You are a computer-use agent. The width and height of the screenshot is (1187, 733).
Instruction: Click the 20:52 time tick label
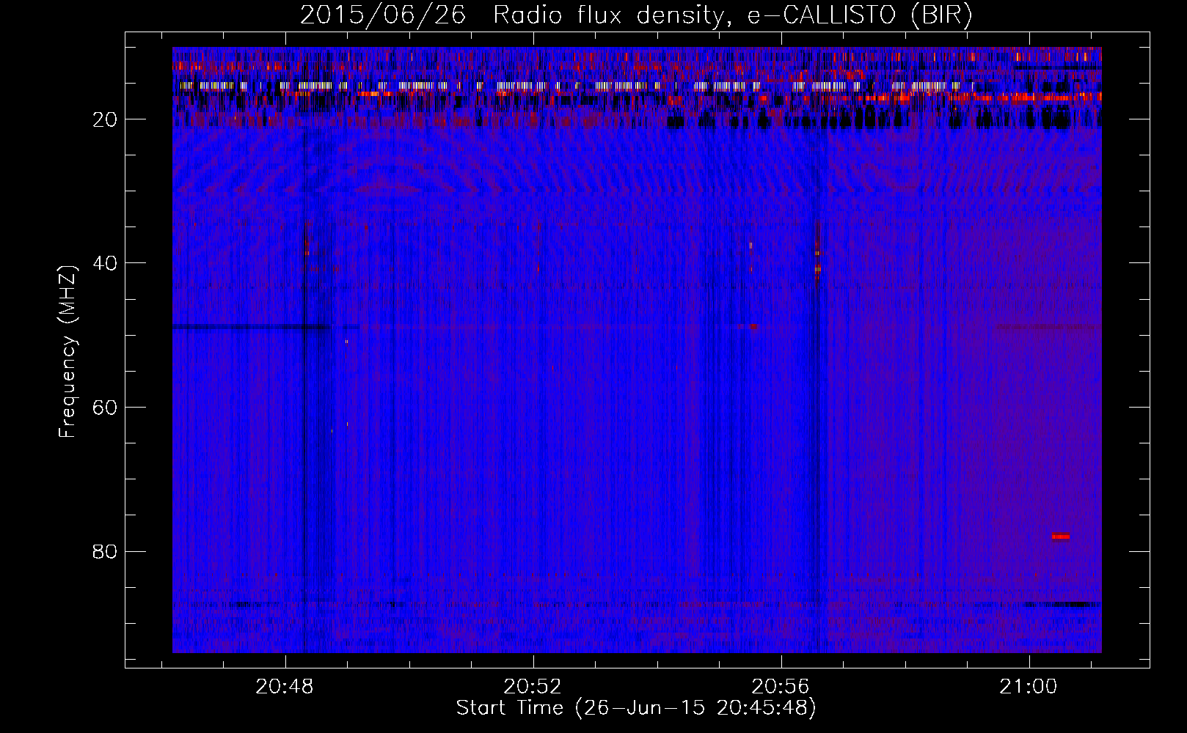tap(533, 687)
